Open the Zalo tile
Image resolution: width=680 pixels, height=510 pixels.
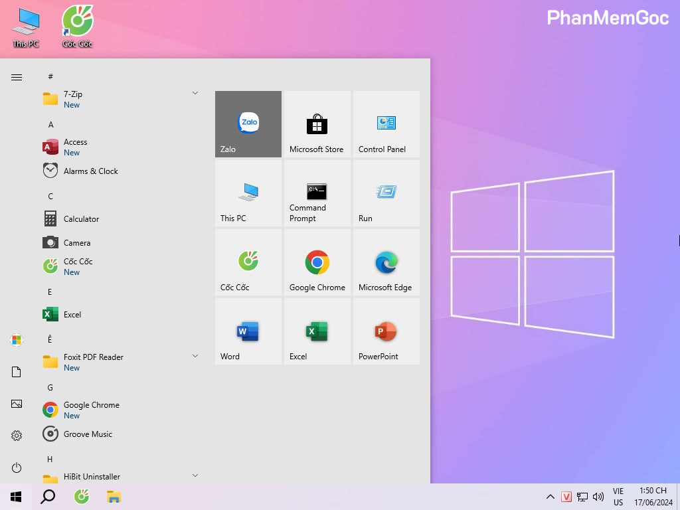248,124
